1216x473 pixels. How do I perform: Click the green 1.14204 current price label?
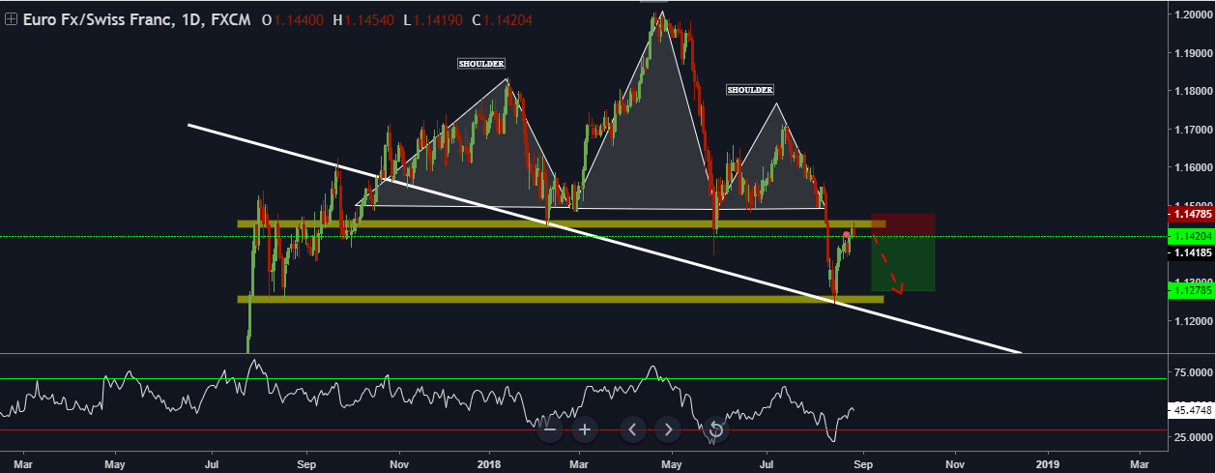click(x=1190, y=236)
